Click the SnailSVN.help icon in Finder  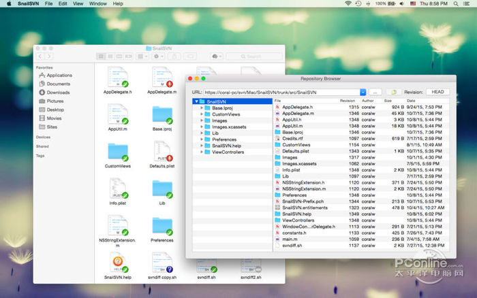coord(117,264)
